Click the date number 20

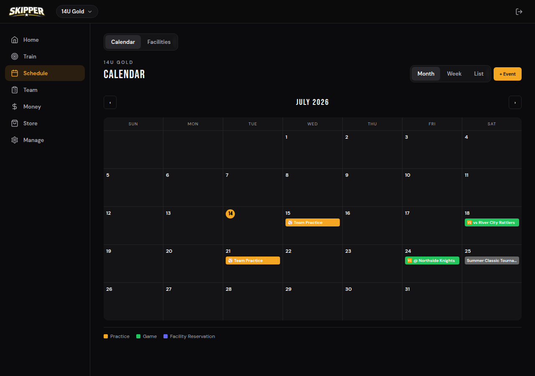pos(169,251)
